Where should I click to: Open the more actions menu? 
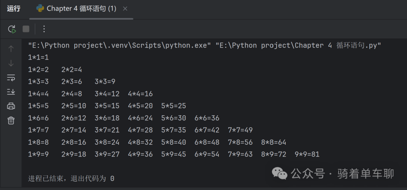tap(44, 29)
